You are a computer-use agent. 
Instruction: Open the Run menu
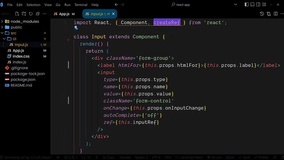(x=67, y=5)
